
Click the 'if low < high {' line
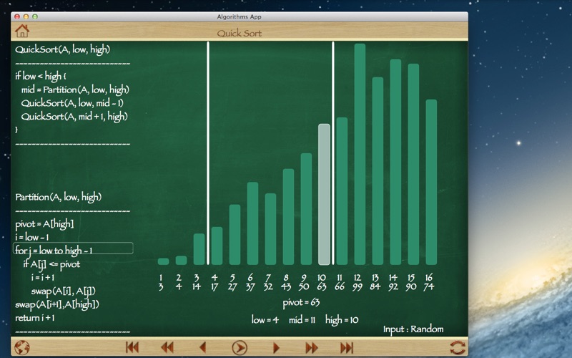point(41,76)
